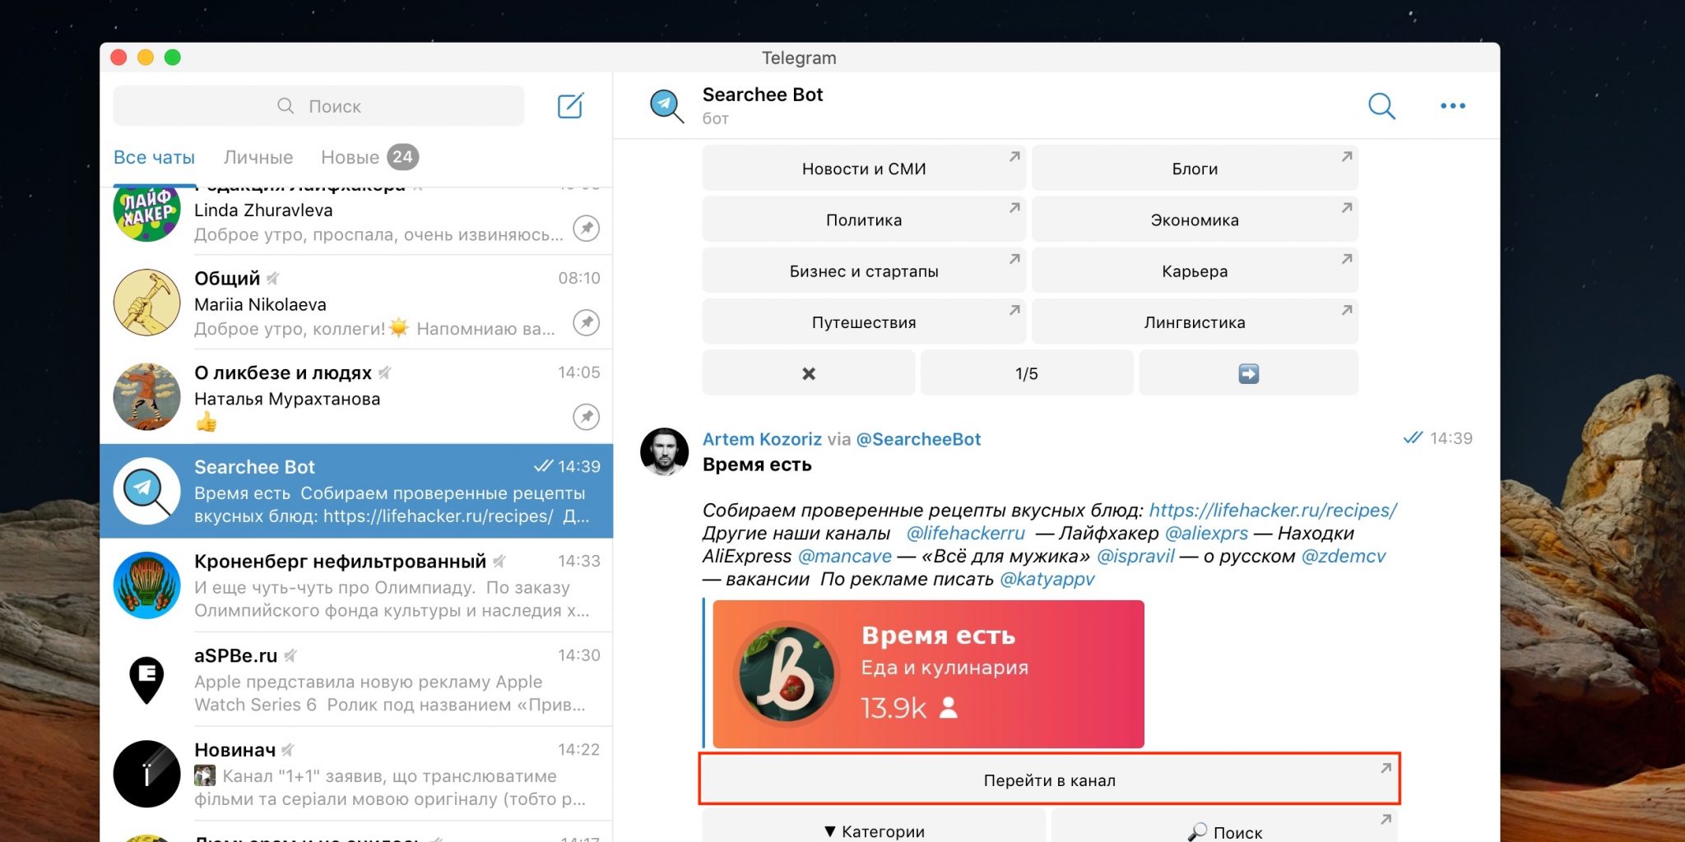
Task: Click the compose new message icon
Action: (x=570, y=105)
